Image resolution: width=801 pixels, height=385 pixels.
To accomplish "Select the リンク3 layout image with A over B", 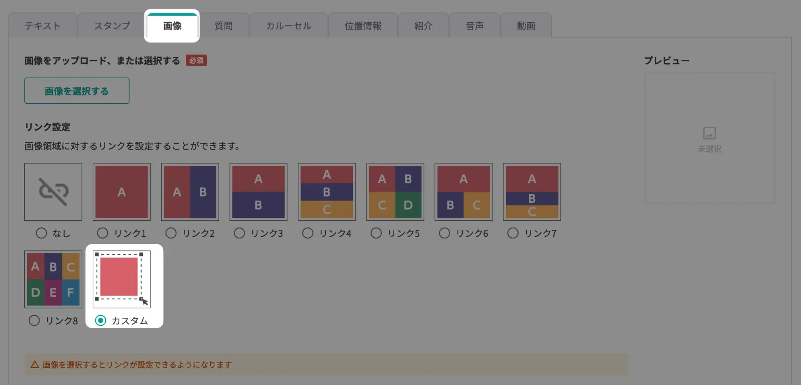I will 259,192.
